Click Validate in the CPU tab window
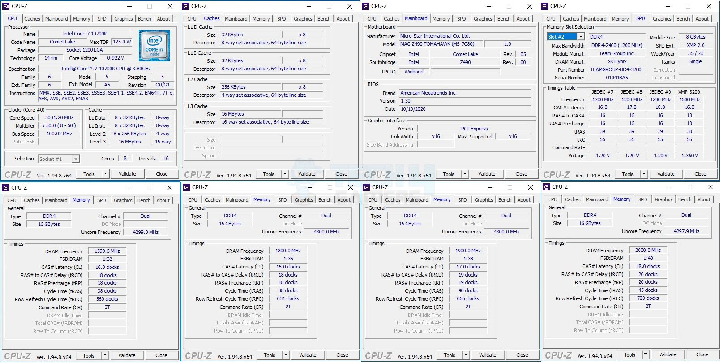720x363 pixels. (x=127, y=174)
